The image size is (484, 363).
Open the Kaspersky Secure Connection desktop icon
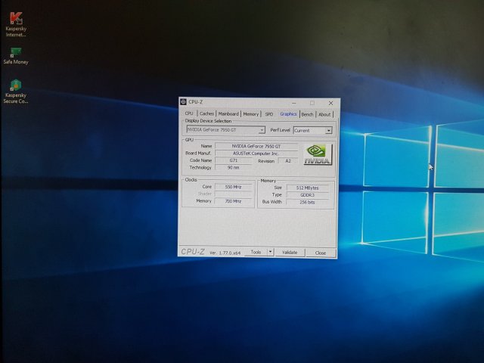pyautogui.click(x=16, y=91)
